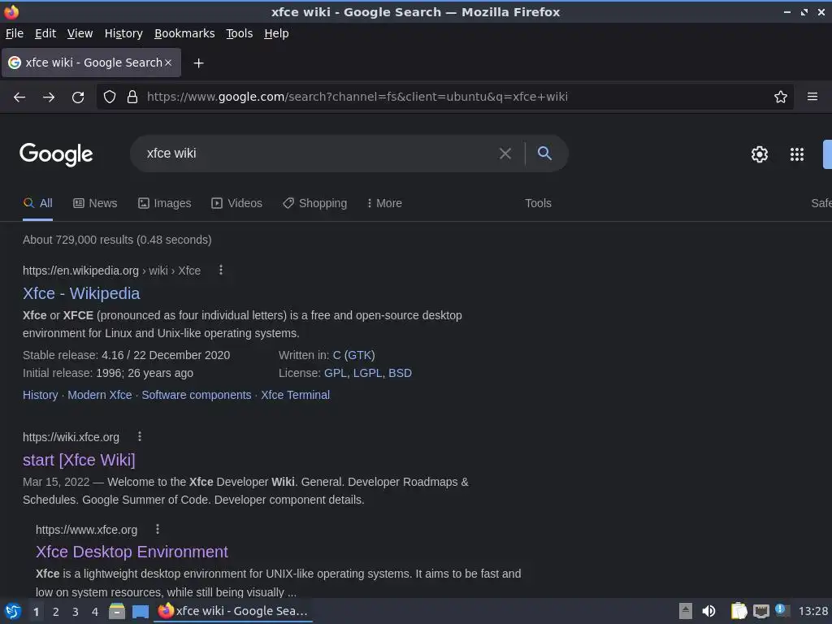Open the Google apps grid
Screen dimensions: 832x624
pyautogui.click(x=797, y=154)
